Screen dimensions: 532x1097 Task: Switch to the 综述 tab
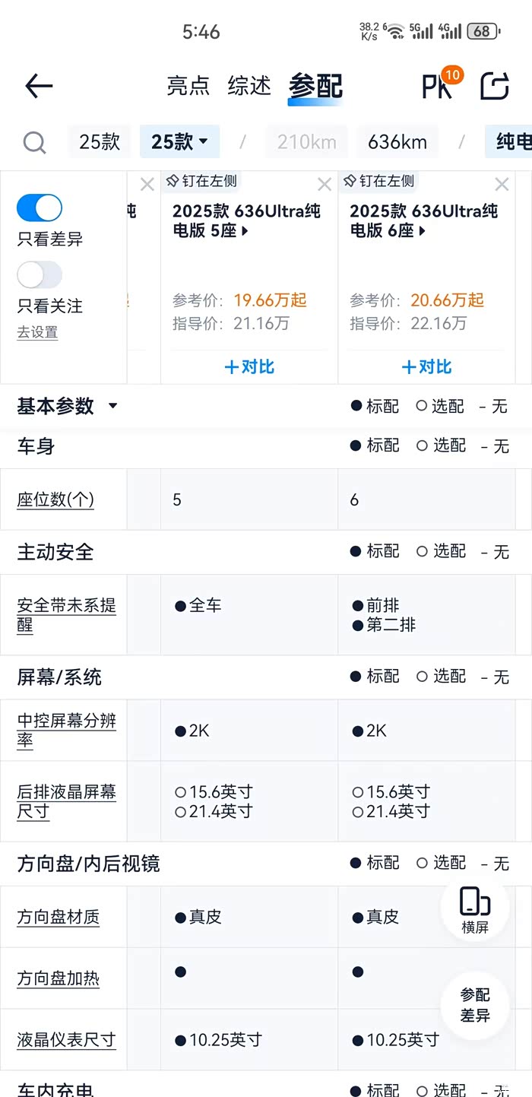(249, 86)
